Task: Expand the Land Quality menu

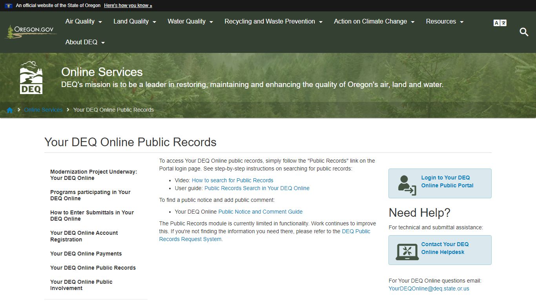Action: coord(135,22)
